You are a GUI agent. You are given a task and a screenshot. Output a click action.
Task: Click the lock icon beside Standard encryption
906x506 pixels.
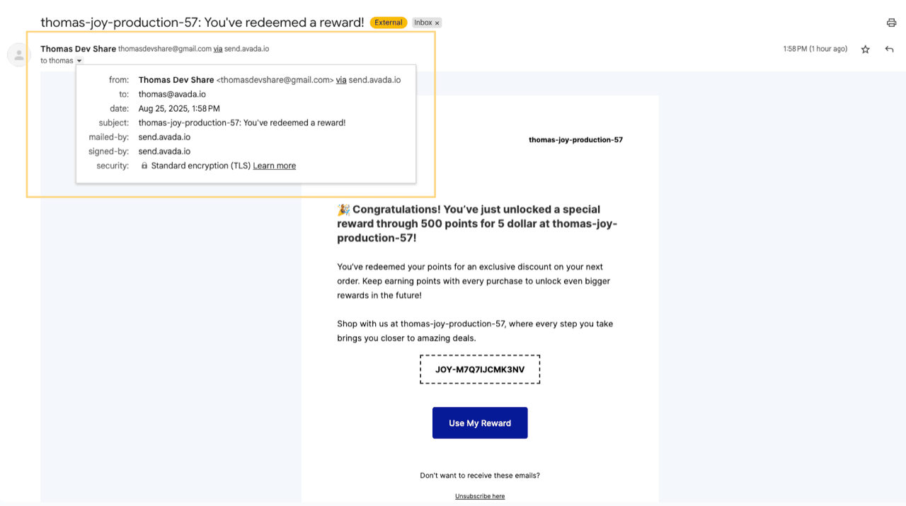click(144, 166)
